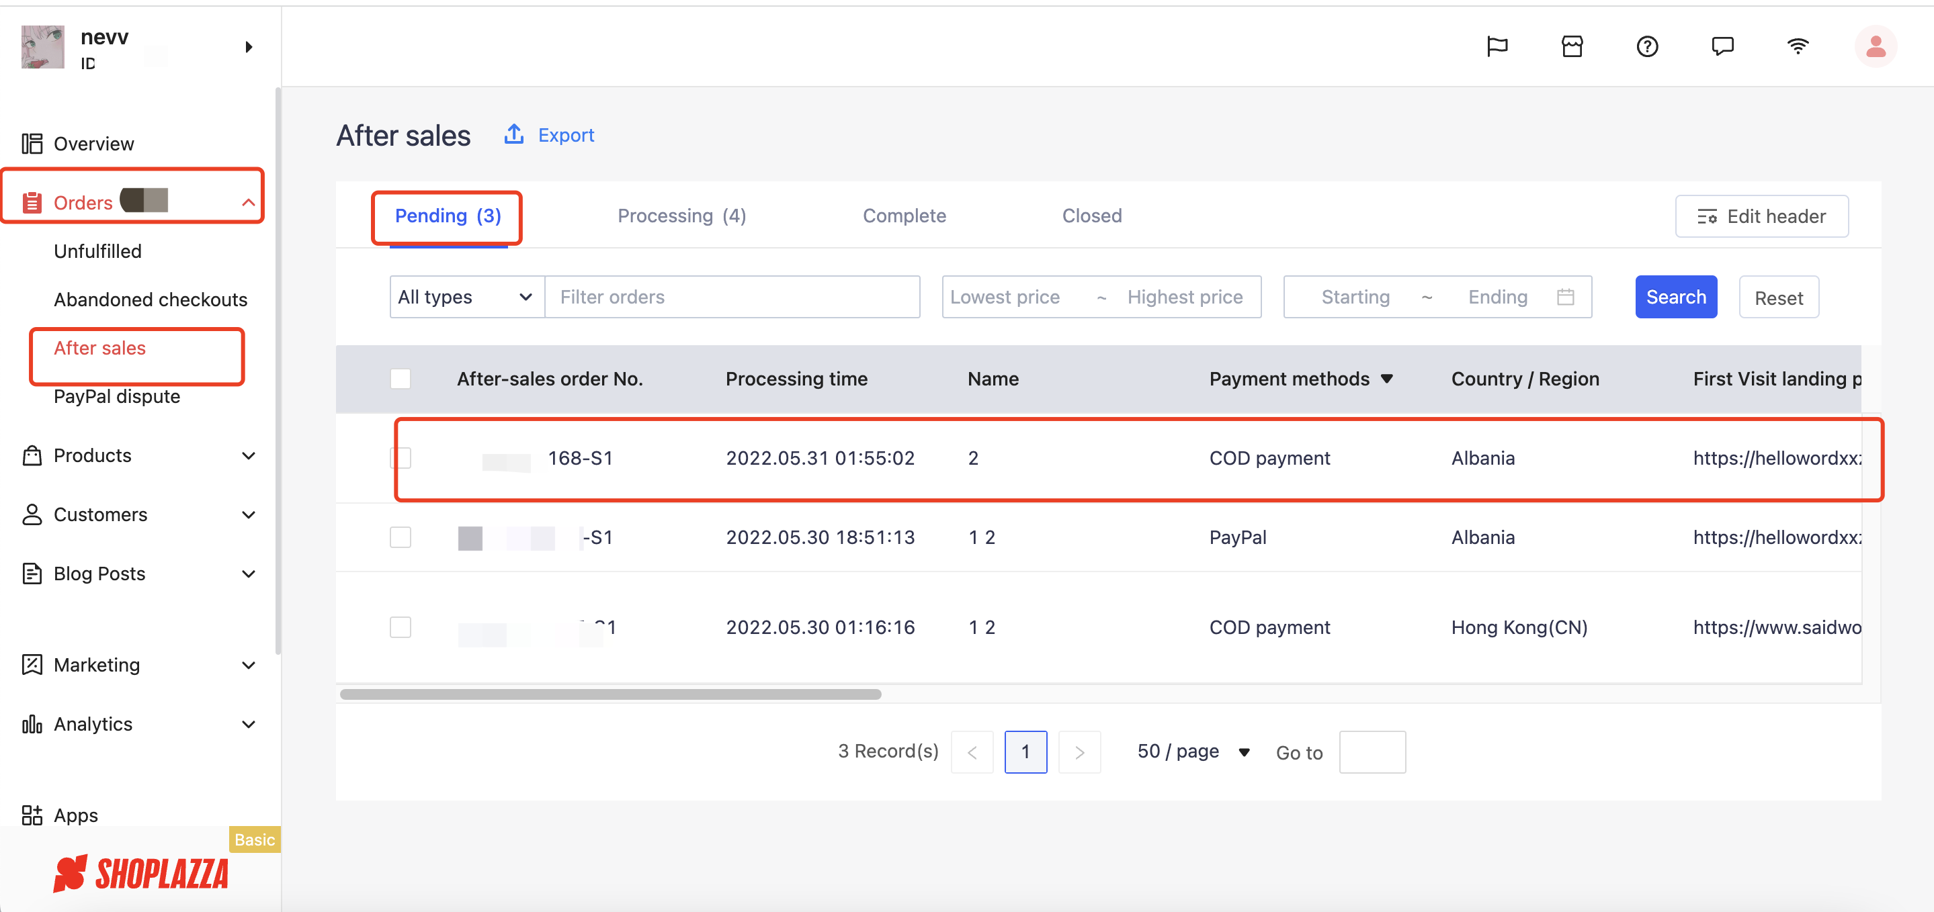Click the Apps grid icon
The width and height of the screenshot is (1934, 912).
point(32,815)
